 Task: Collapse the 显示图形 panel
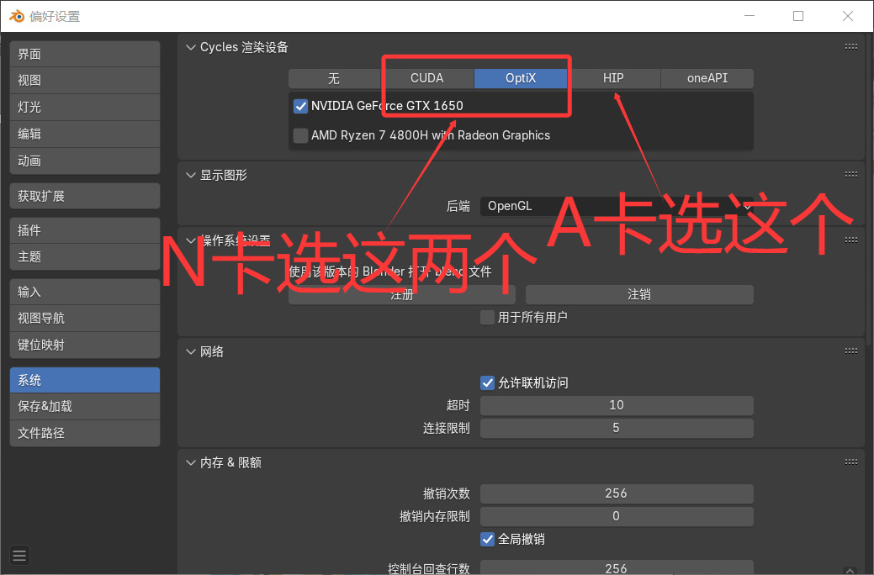pyautogui.click(x=191, y=176)
